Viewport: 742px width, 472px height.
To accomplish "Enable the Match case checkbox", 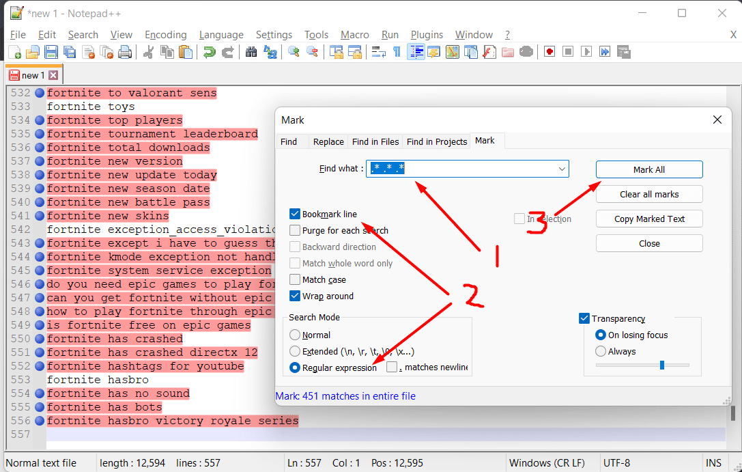I will pos(295,279).
